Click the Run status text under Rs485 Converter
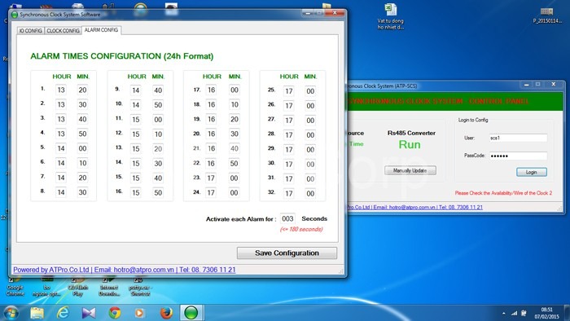 [x=410, y=145]
